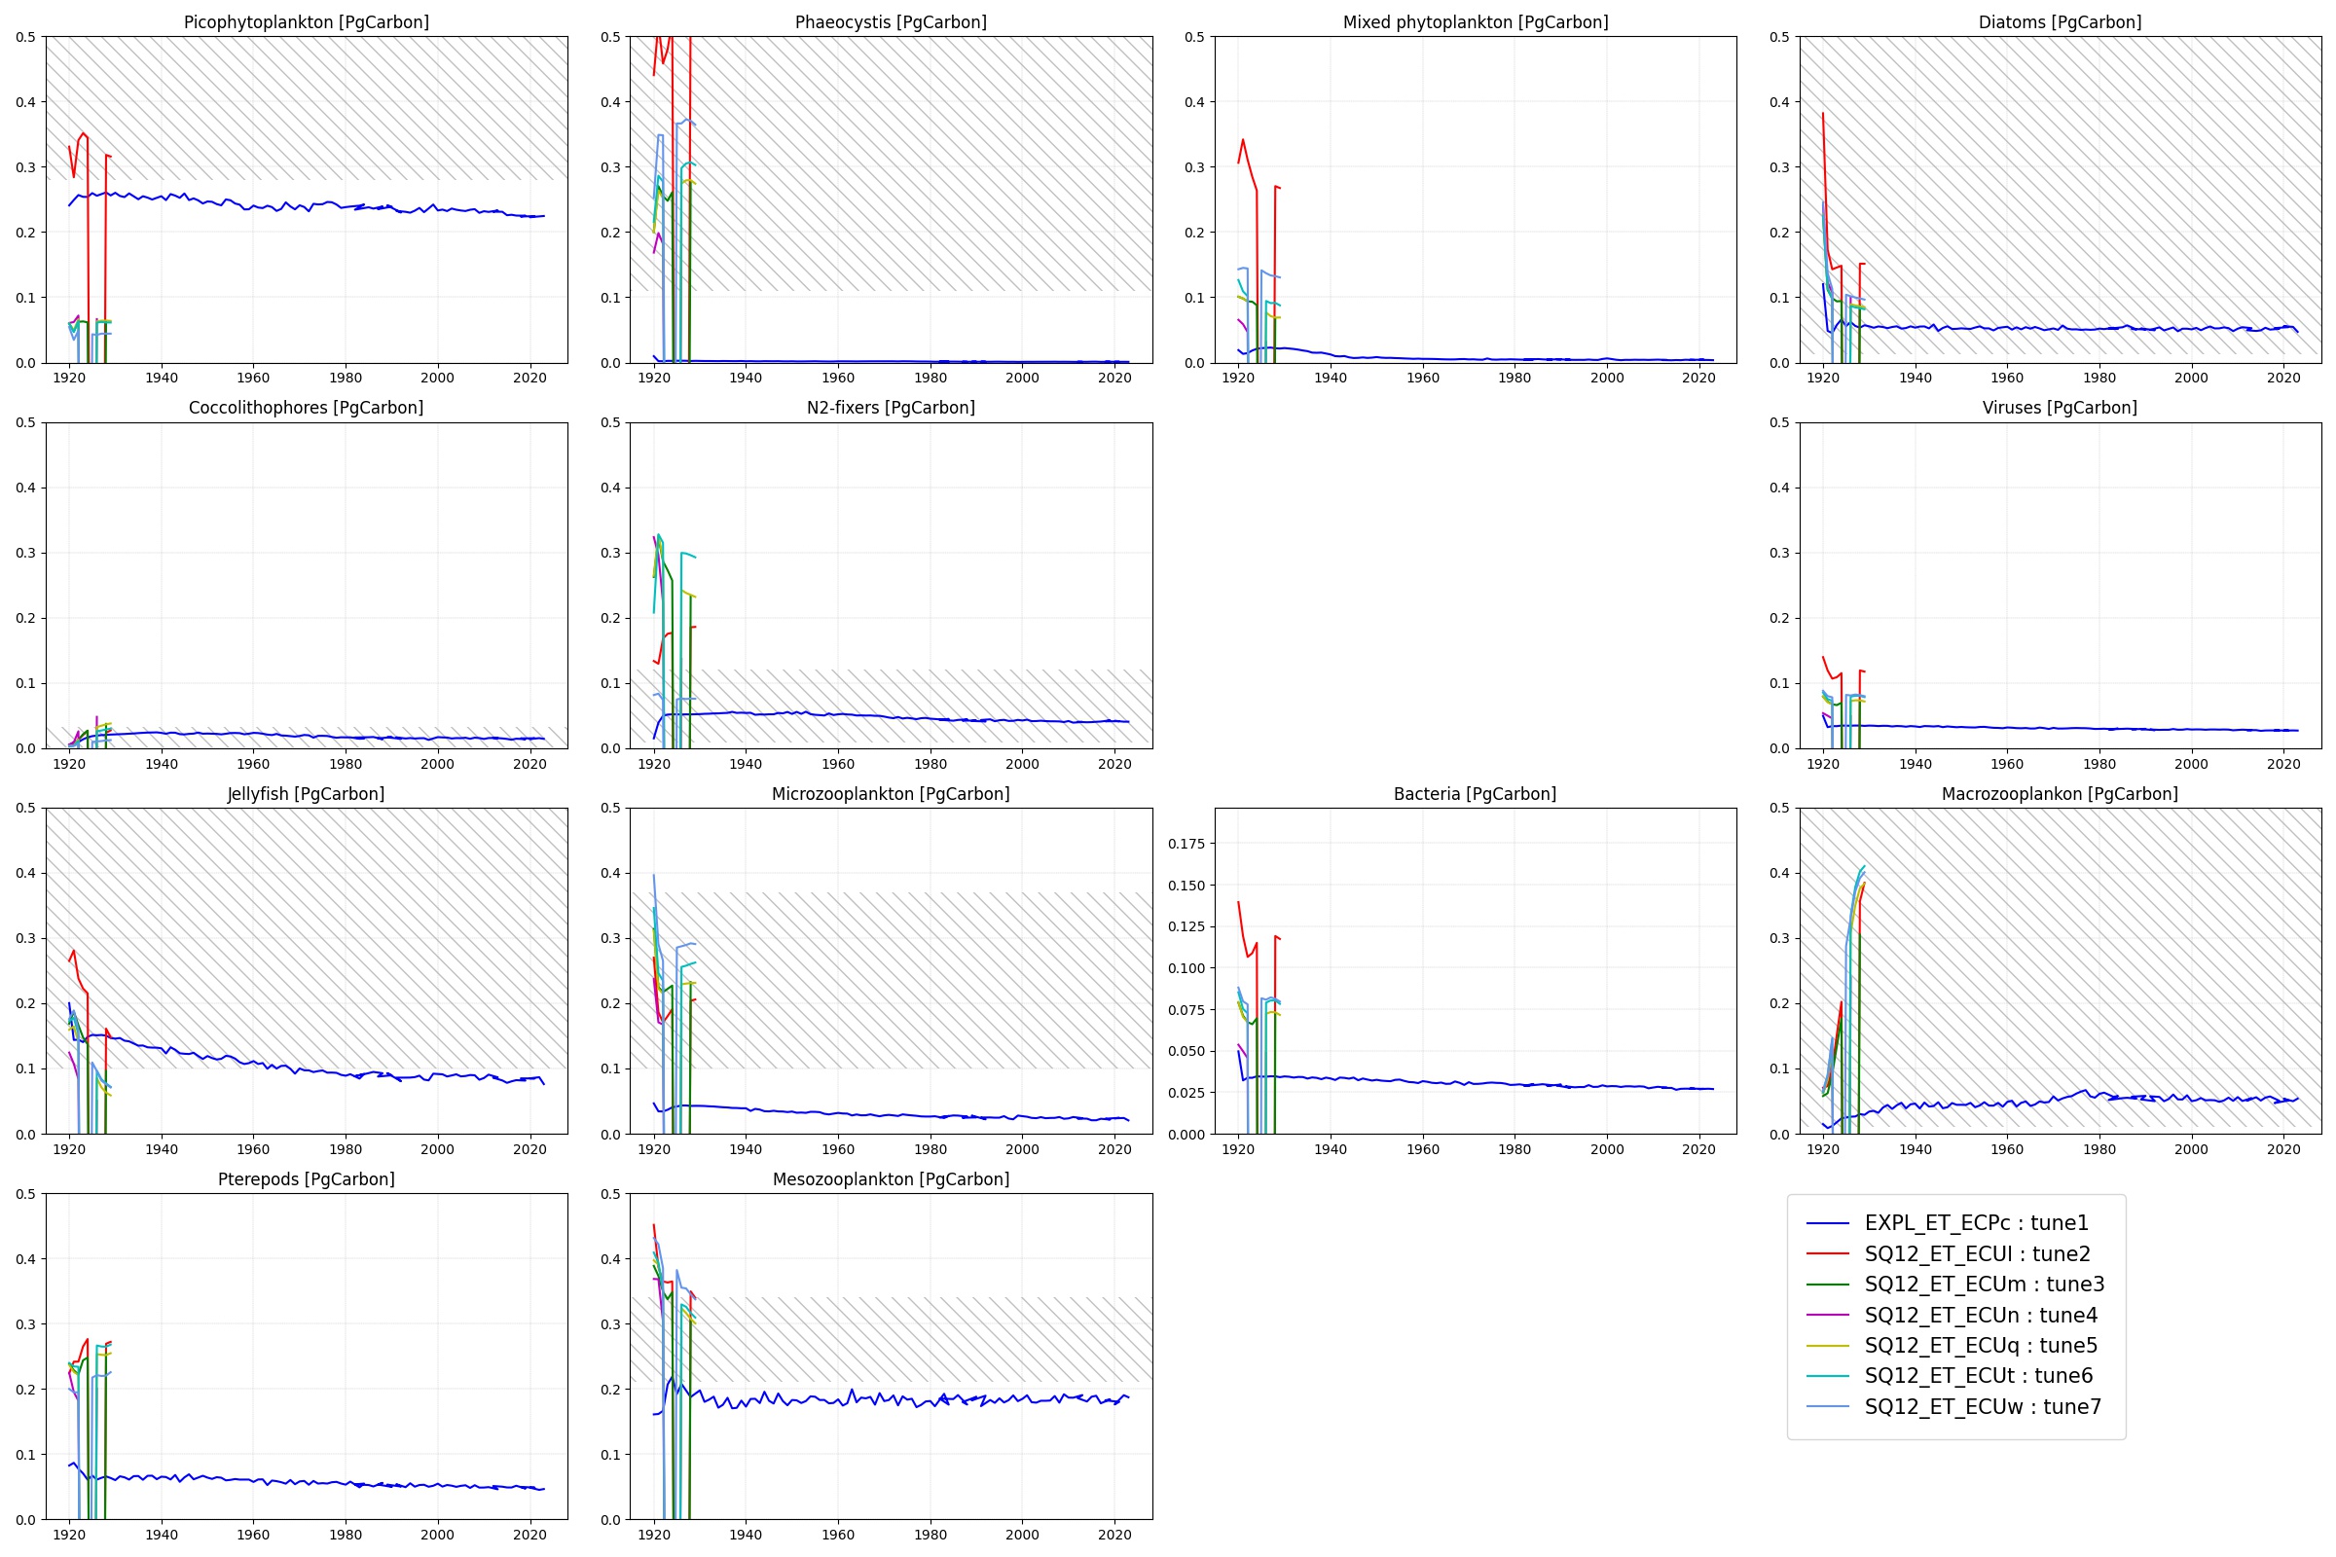The image size is (2336, 1557).
Task: Click legend entry SQ12_ET_ECUw : tune7
Action: 1983,1406
